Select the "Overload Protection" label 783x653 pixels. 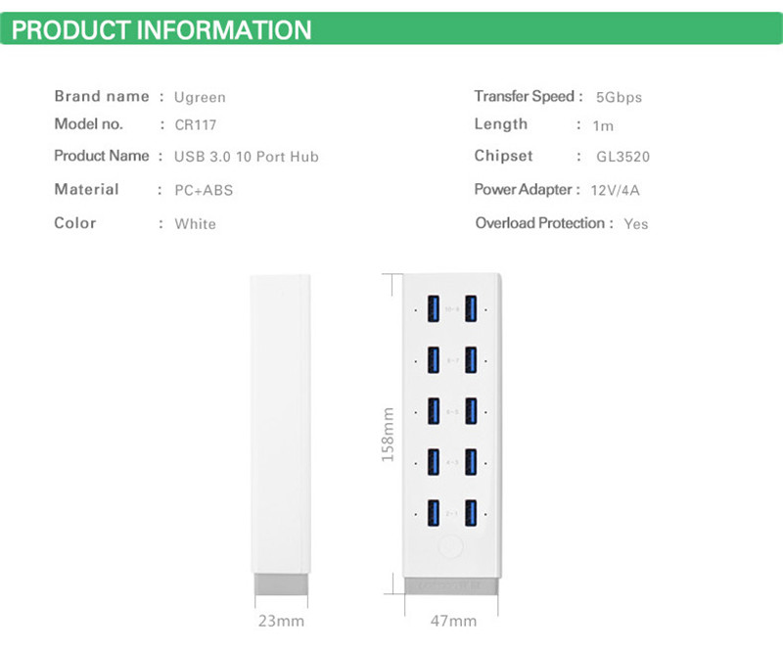[540, 223]
